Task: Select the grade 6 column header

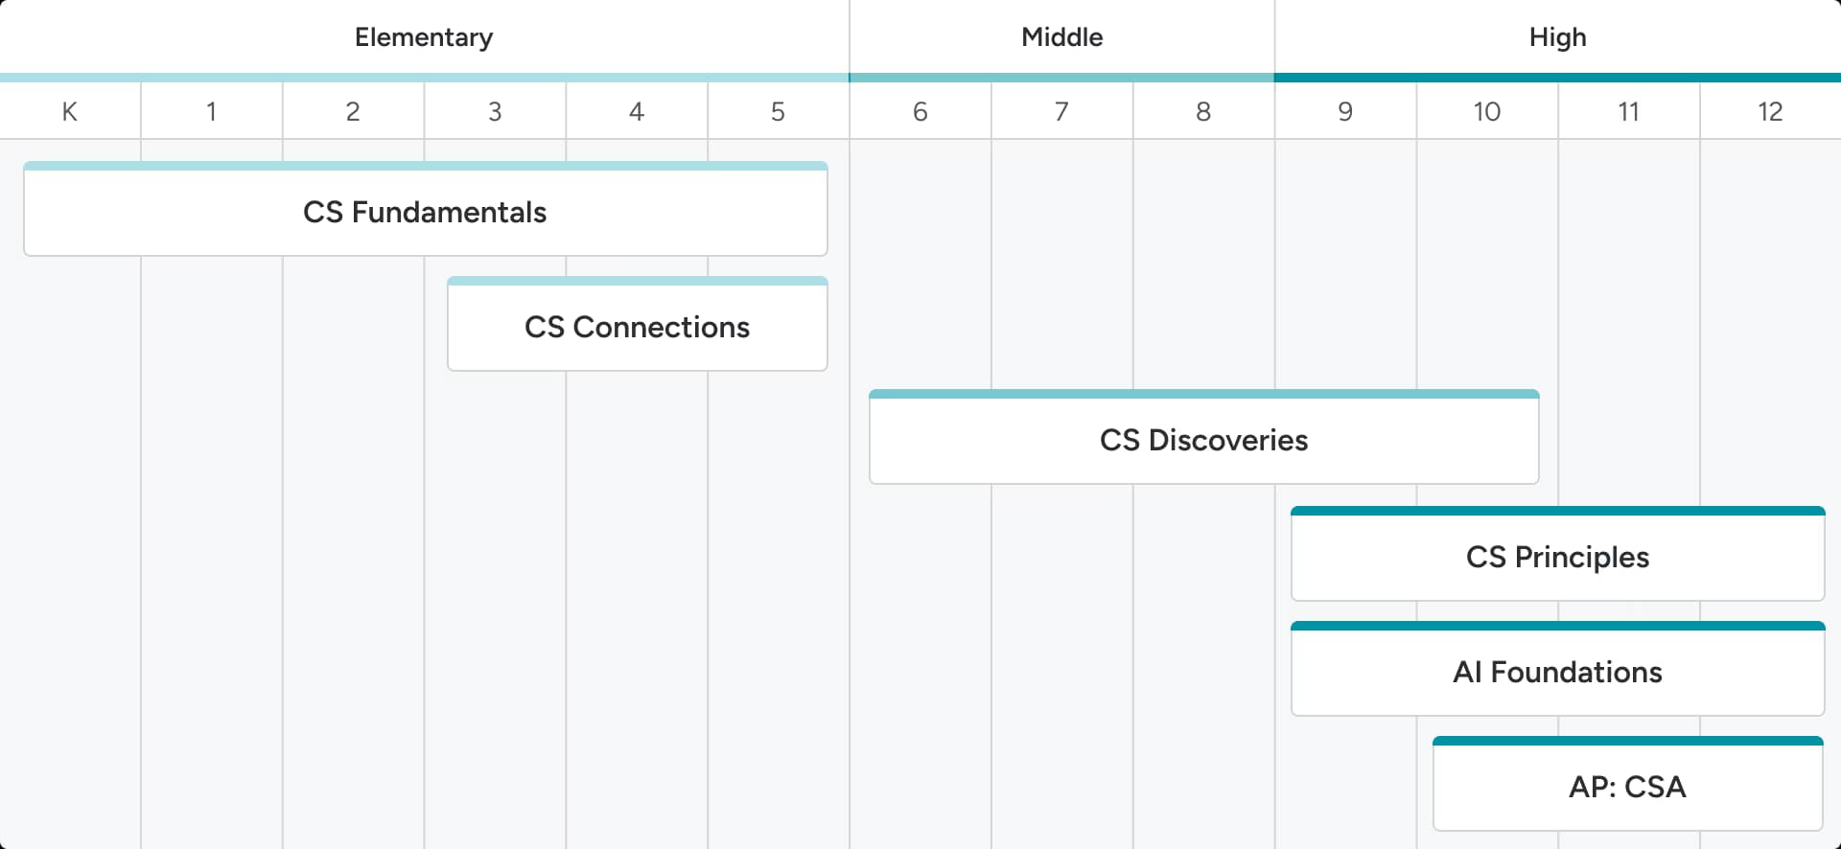Action: click(x=920, y=112)
